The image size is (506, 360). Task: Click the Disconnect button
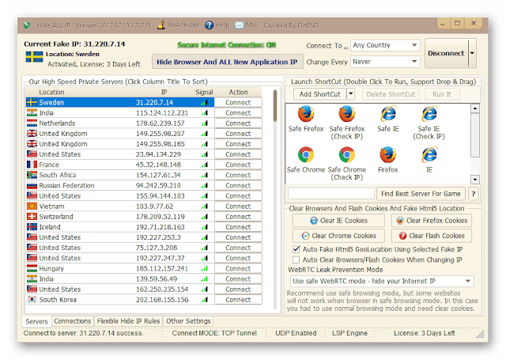point(446,53)
